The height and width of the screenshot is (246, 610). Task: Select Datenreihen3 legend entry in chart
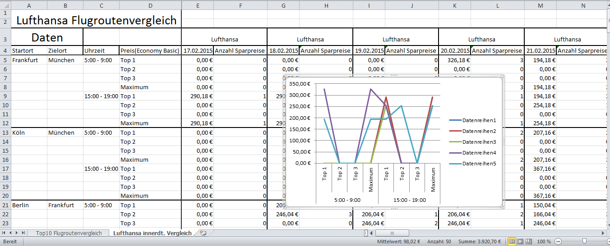473,142
